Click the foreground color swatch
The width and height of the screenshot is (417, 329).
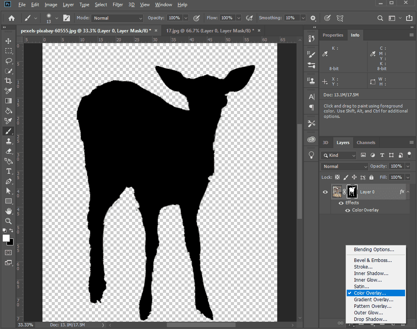click(x=6, y=238)
